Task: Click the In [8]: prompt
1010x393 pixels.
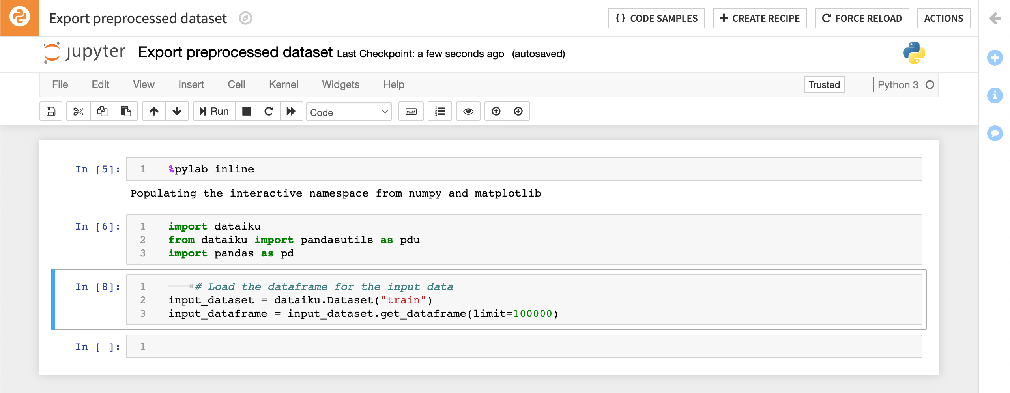Action: tap(98, 287)
